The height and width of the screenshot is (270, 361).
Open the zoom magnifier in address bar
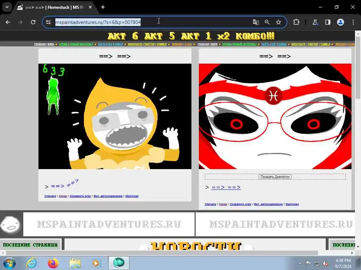267,22
